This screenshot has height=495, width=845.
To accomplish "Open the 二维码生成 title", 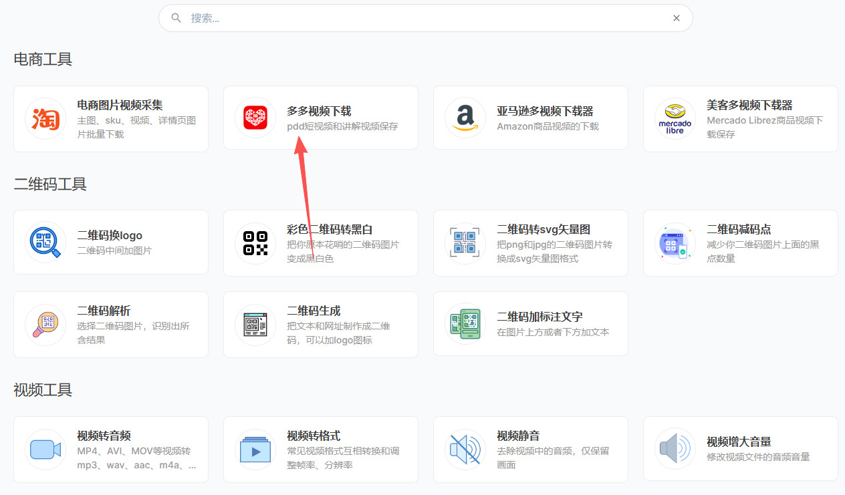I will 314,311.
